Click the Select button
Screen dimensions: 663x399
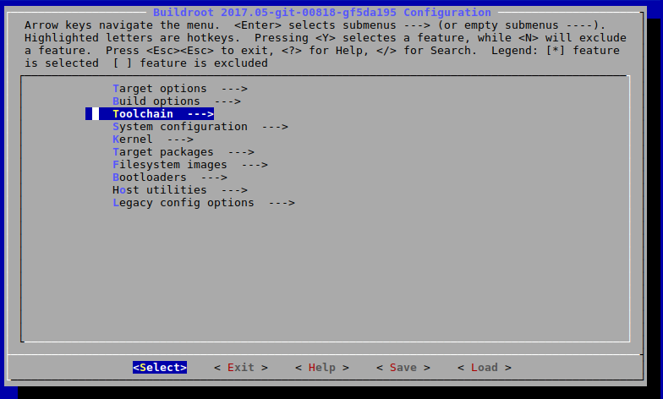160,368
